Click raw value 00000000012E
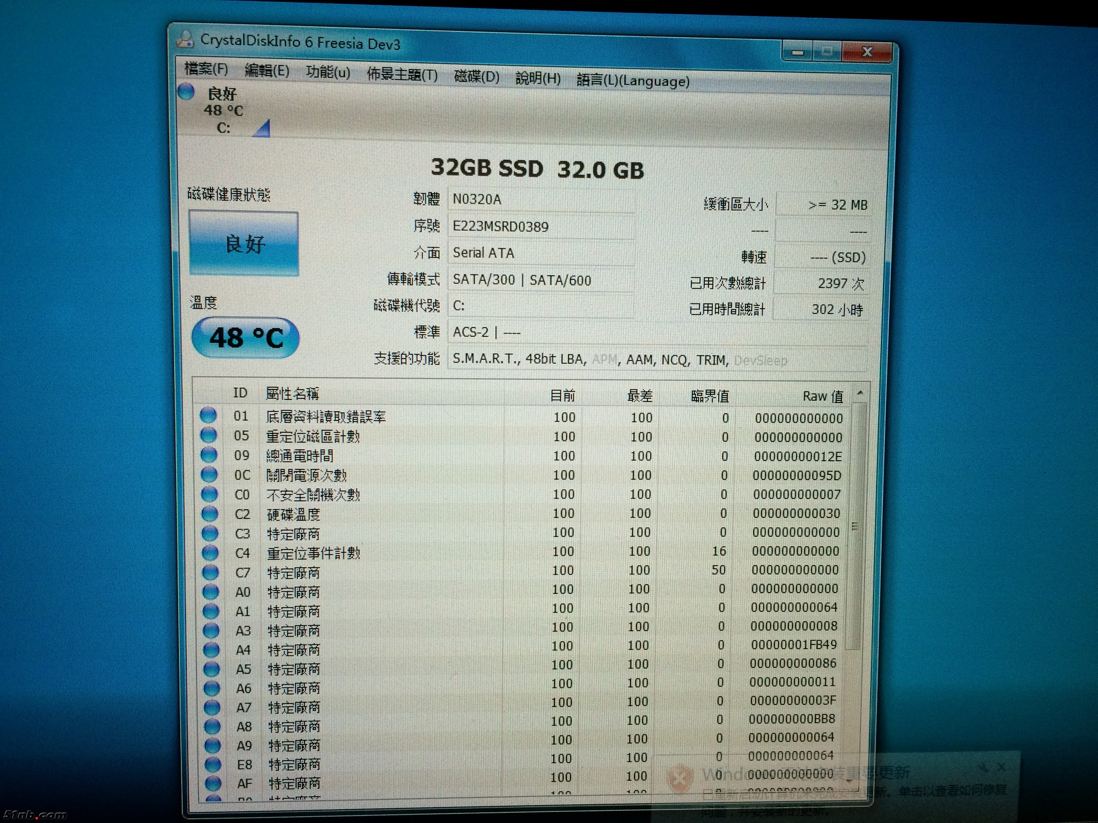The image size is (1098, 823). pos(798,457)
